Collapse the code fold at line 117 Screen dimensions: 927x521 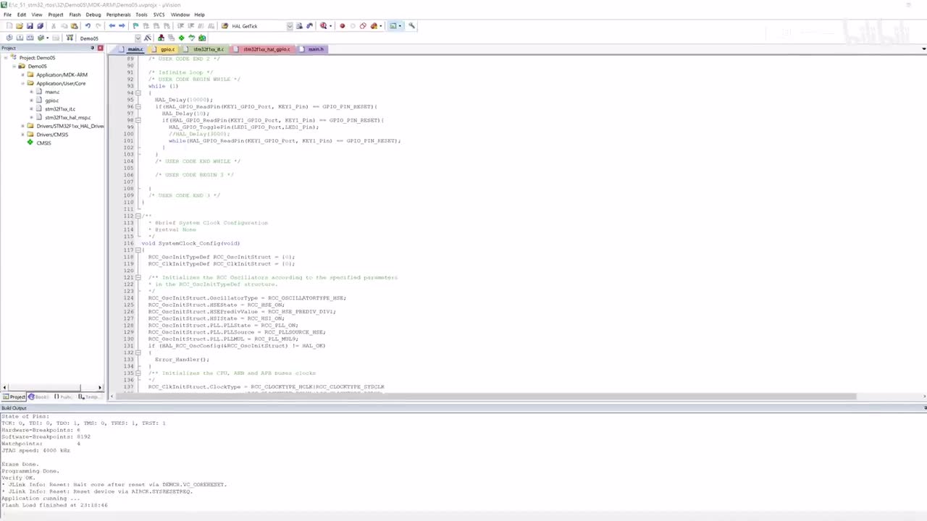click(x=138, y=250)
